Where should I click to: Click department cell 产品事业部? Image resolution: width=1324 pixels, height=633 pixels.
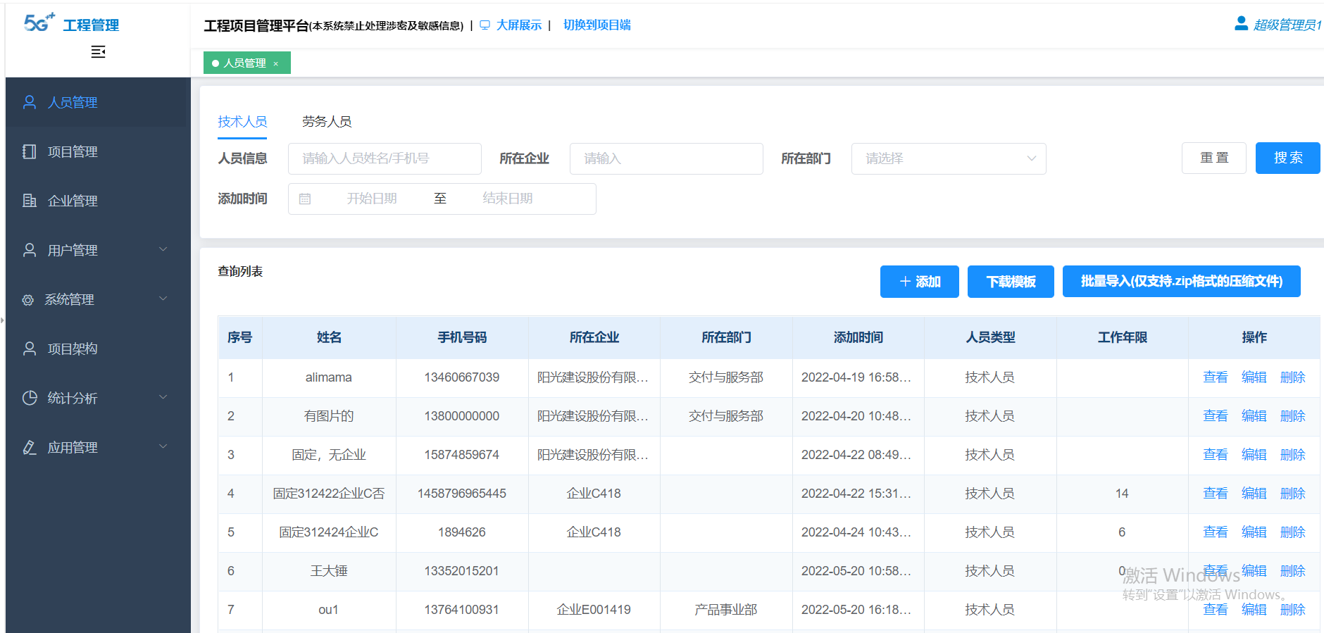tap(726, 610)
